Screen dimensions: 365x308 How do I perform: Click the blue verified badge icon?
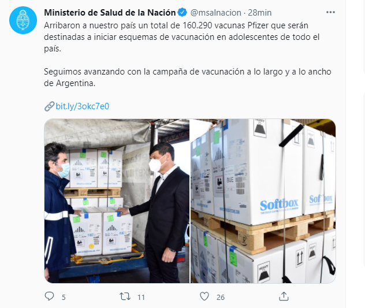coord(182,12)
